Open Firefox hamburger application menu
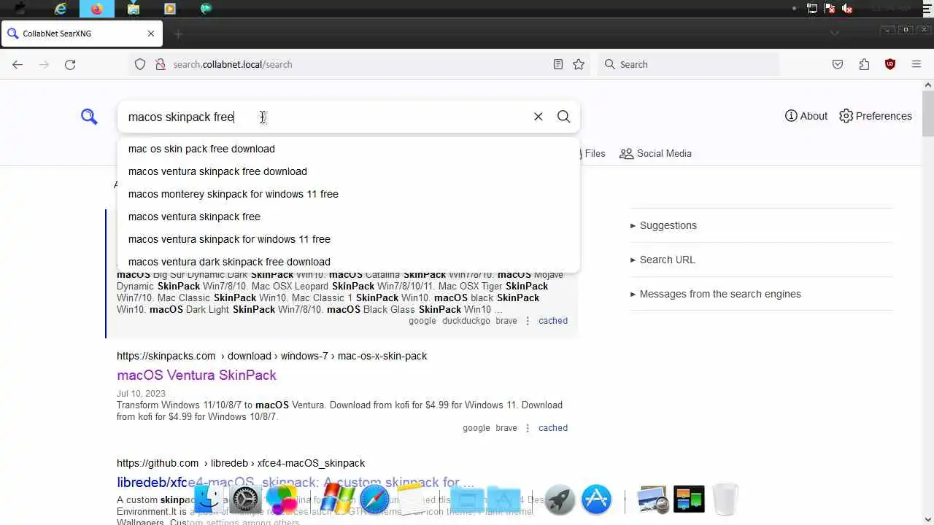The image size is (934, 525). coord(916,64)
